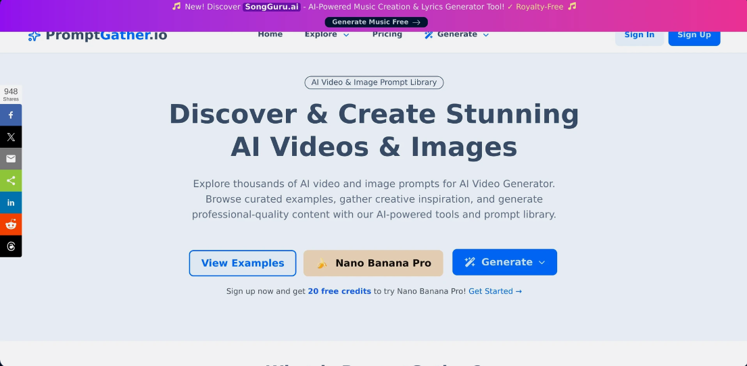Image resolution: width=747 pixels, height=366 pixels.
Task: Go to the Home menu item
Action: [270, 34]
